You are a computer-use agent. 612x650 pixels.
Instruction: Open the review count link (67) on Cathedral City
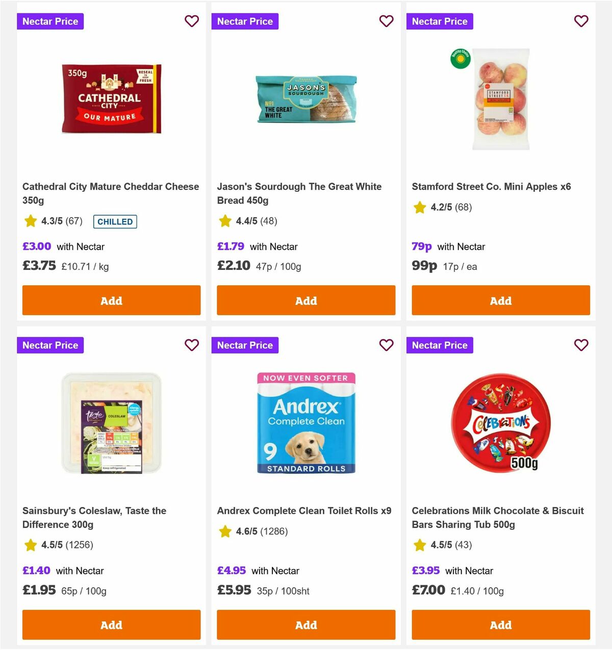74,221
